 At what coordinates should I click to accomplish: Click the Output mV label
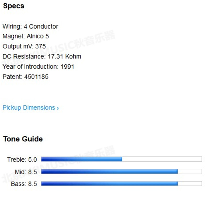click(x=18, y=46)
